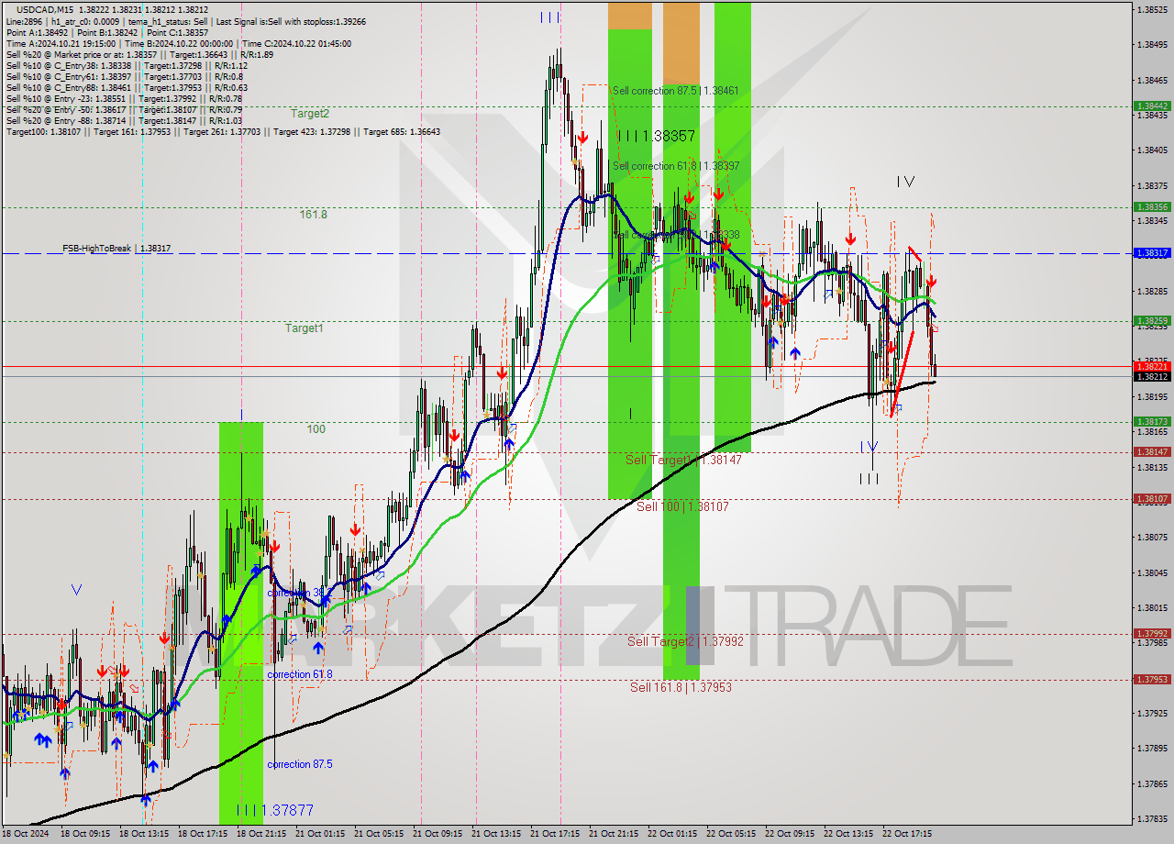Click the blue 'correction 61.8' label
The image size is (1174, 844).
coord(300,674)
